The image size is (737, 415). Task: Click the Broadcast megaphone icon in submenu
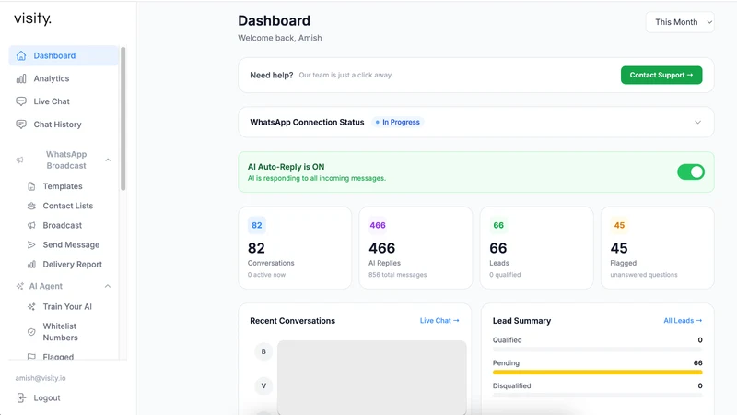(31, 225)
